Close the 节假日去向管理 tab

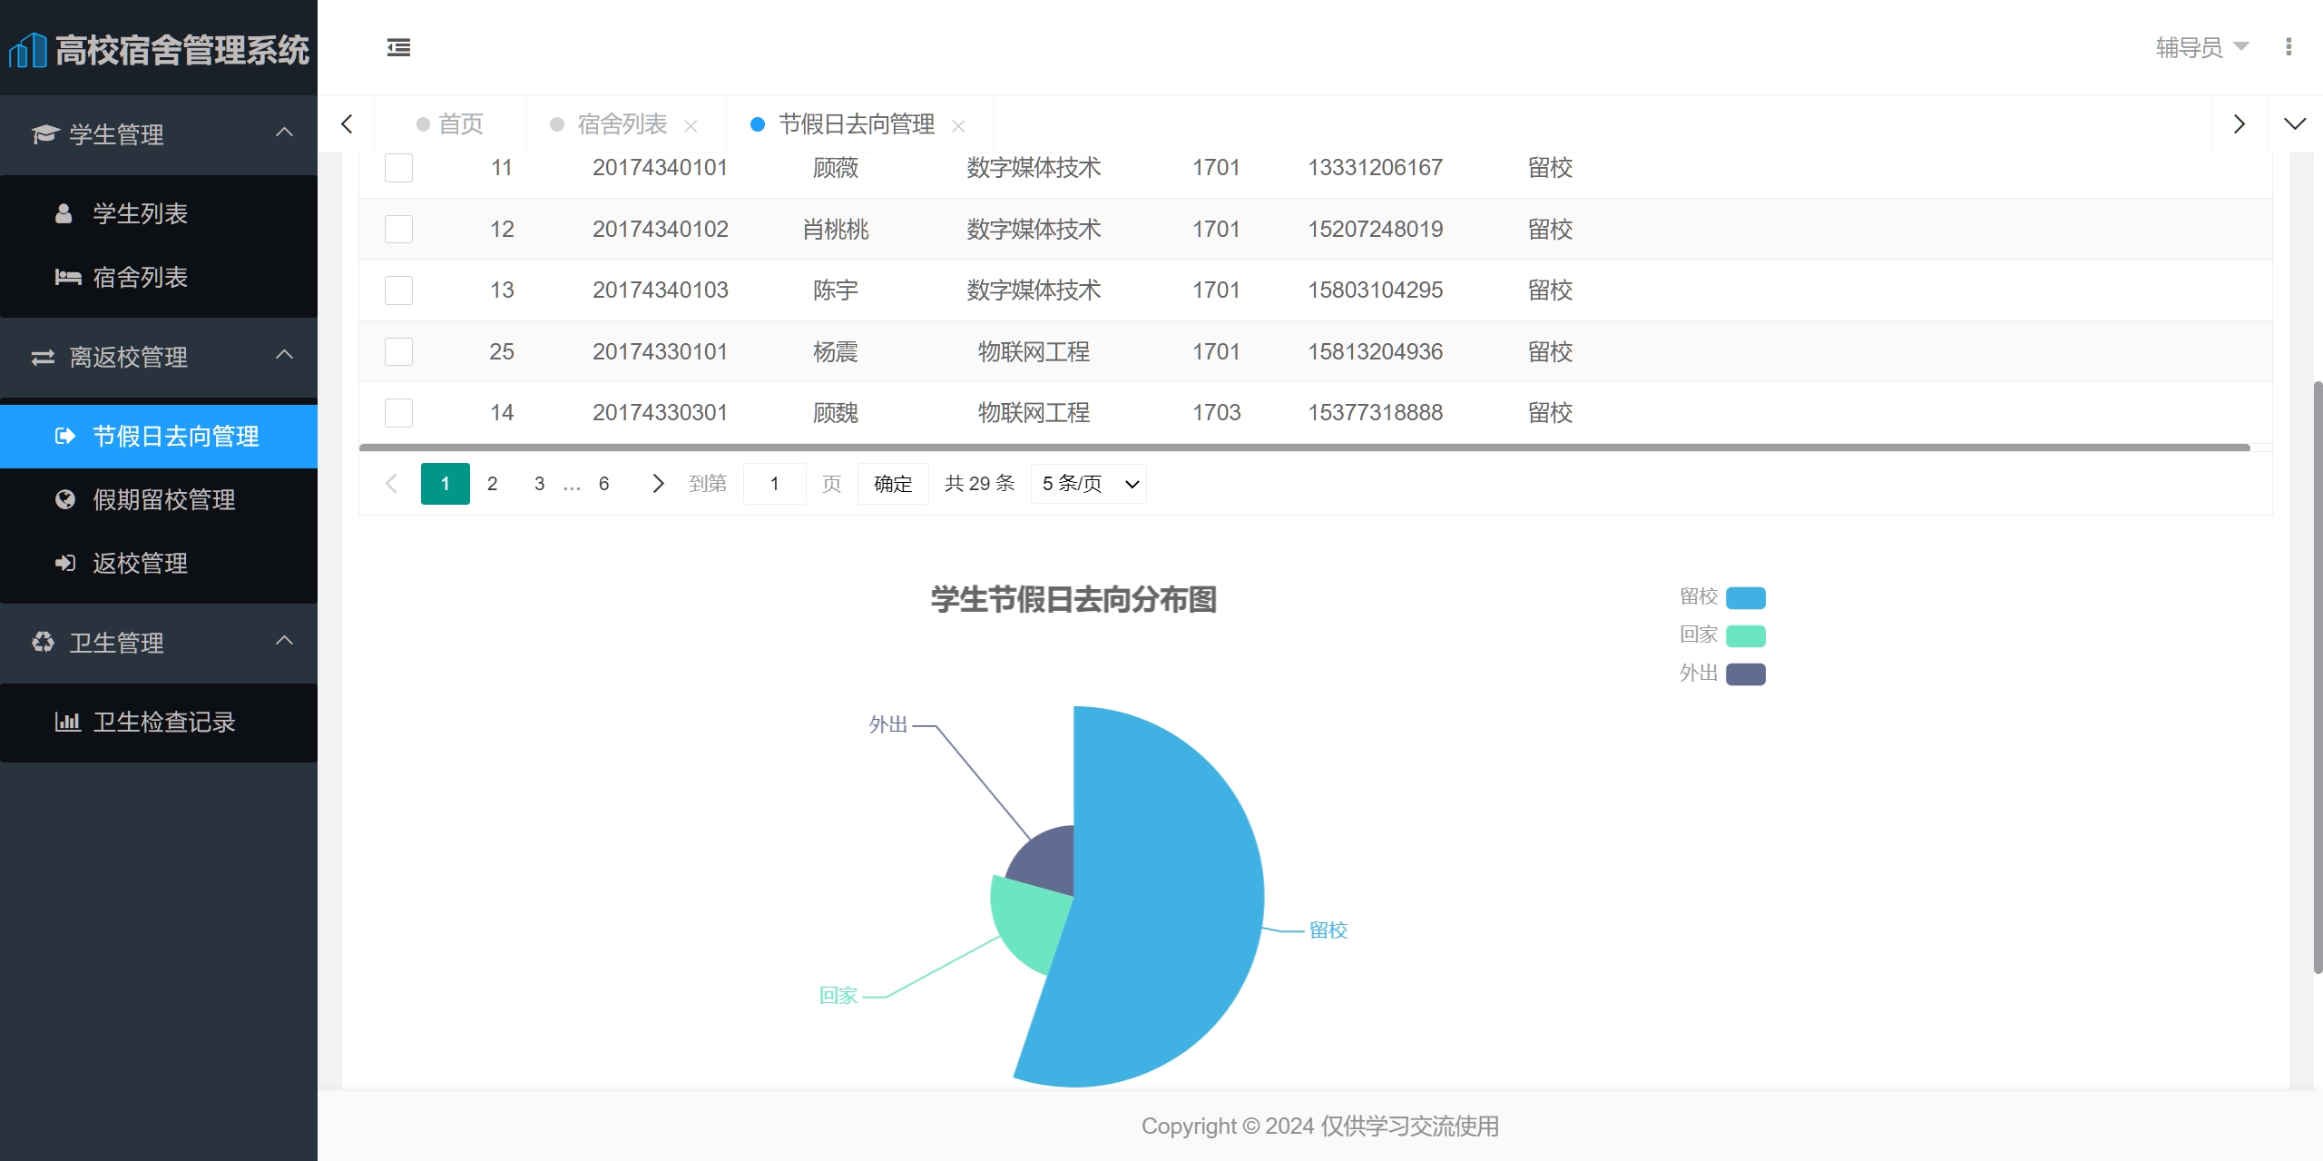pos(958,126)
